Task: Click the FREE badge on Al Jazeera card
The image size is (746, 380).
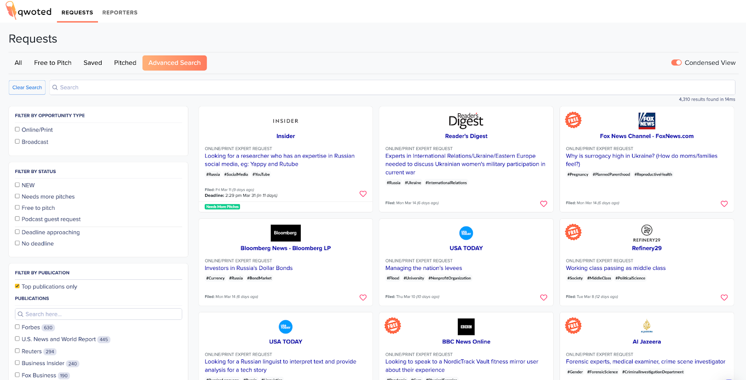Action: tap(573, 326)
